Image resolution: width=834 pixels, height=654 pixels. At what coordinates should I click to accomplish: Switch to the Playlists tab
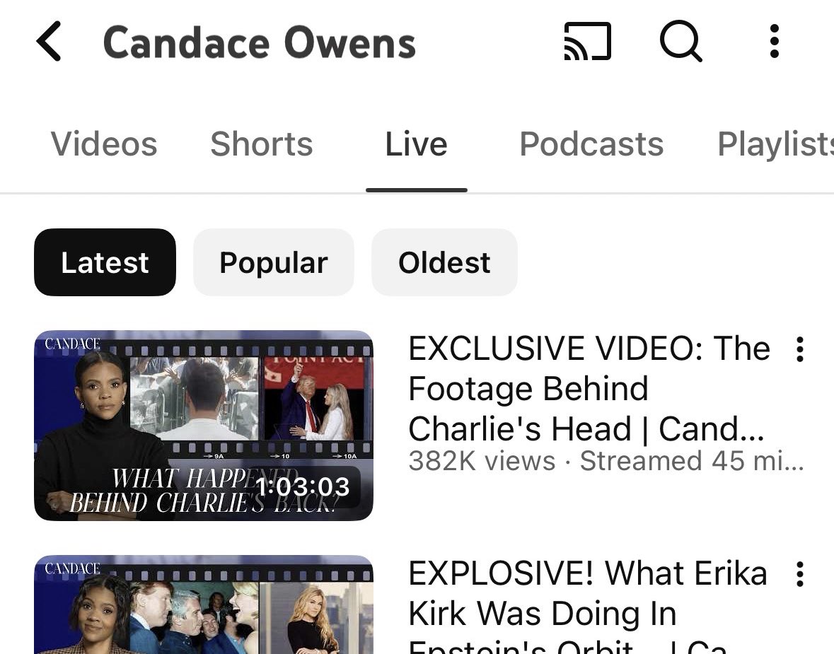[775, 144]
